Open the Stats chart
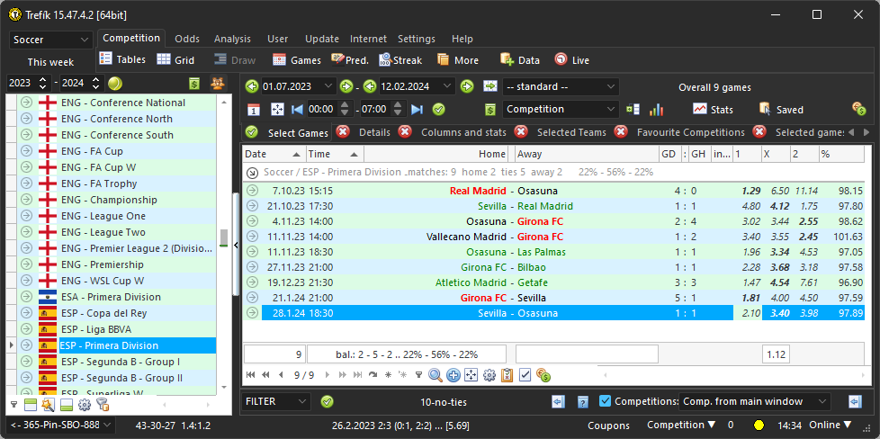Viewport: 880px width, 439px height. [x=713, y=110]
